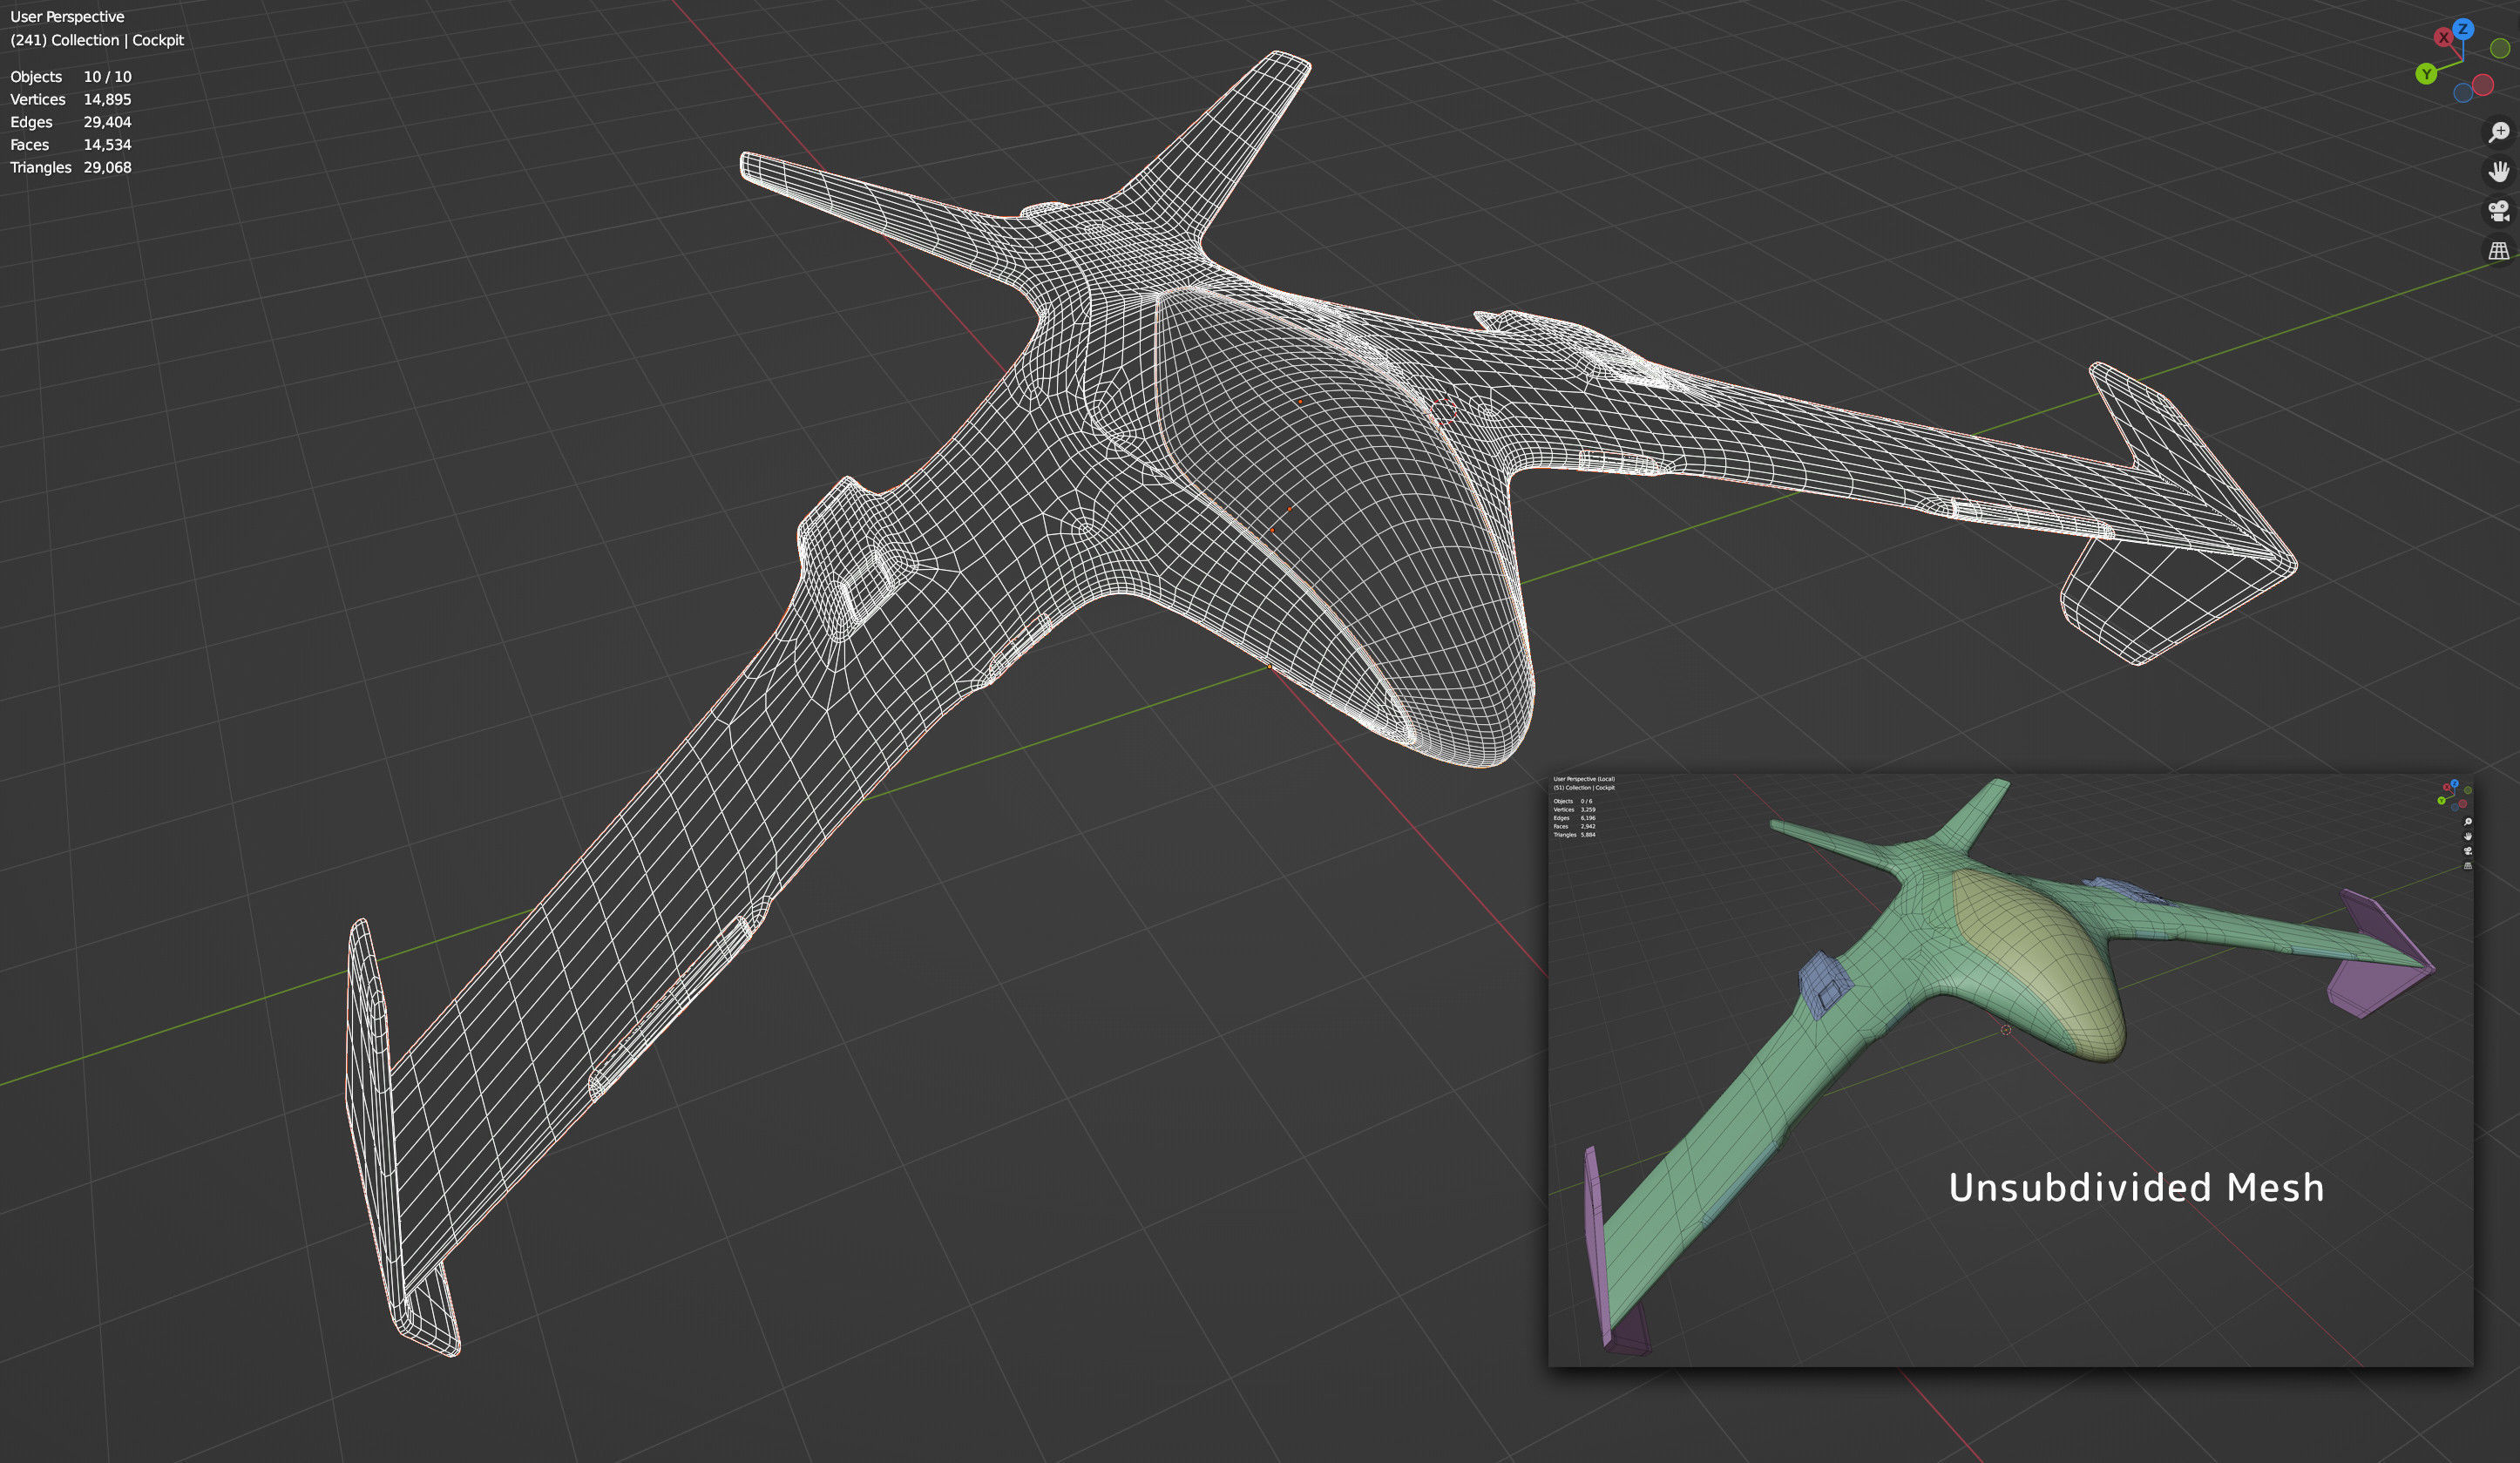Click the dark green negative Y gizmo dot

tap(2499, 48)
